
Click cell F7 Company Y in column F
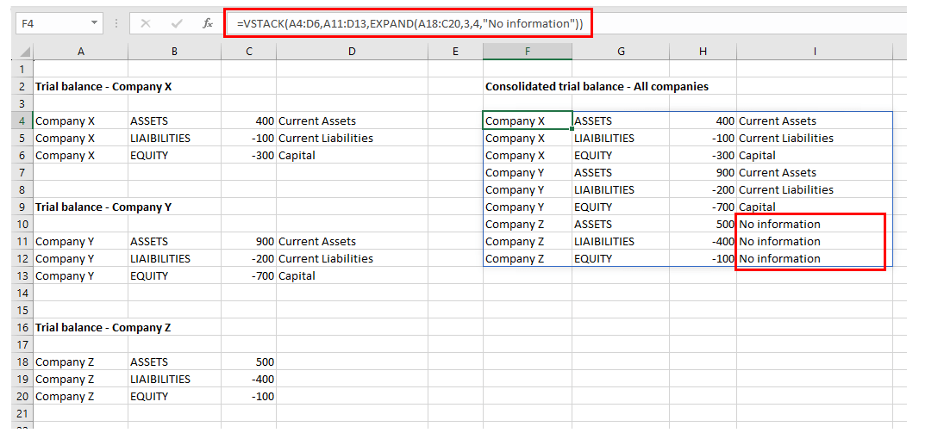528,172
